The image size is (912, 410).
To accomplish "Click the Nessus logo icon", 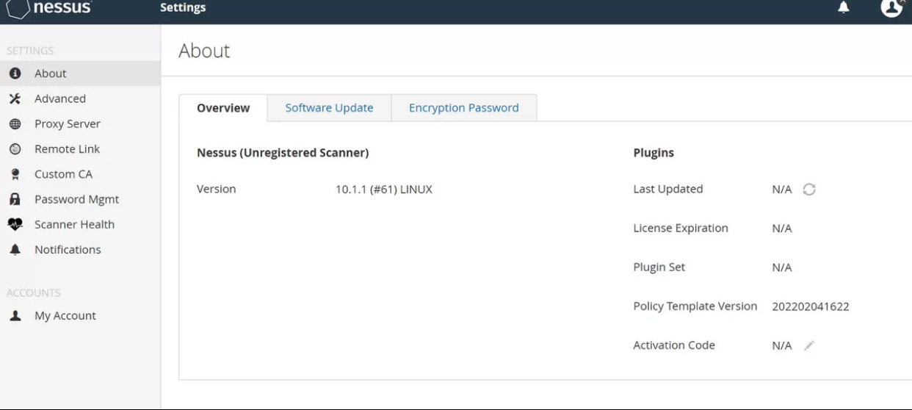I will [x=17, y=8].
